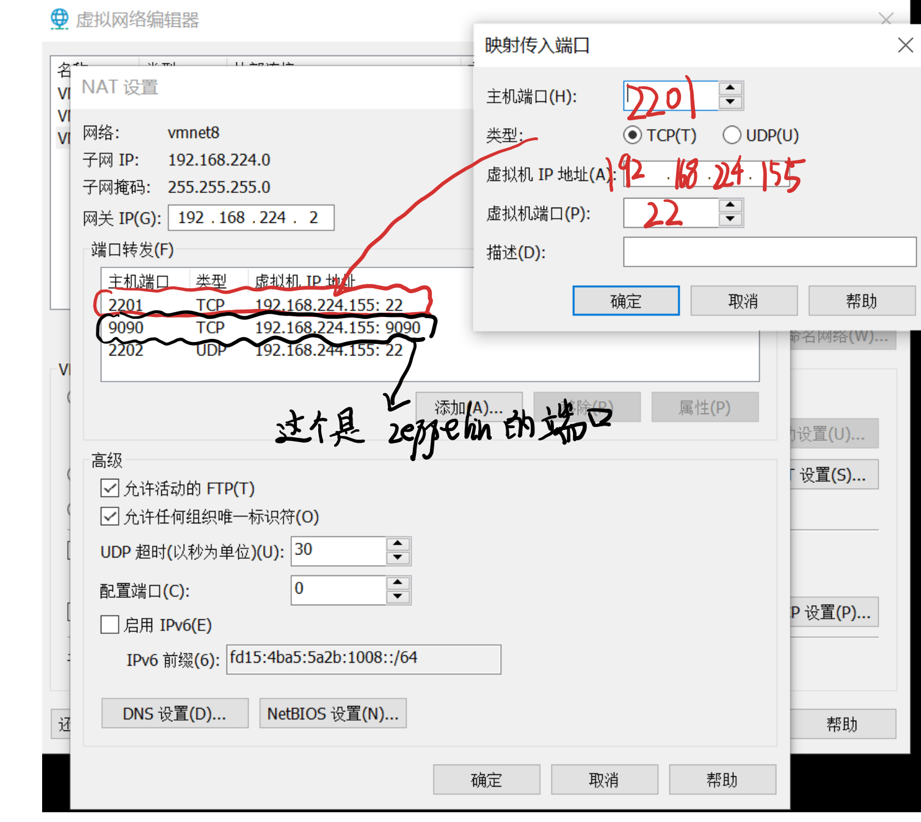Open NetBIOS 设置(N)... dialog
This screenshot has height=822, width=921.
point(333,713)
